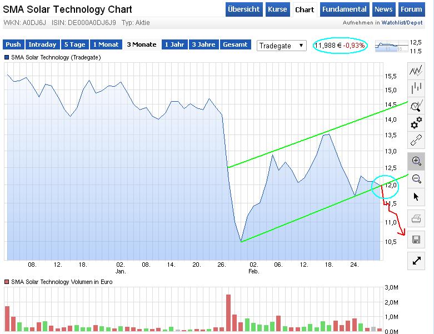Click the chain link icon

(416, 140)
